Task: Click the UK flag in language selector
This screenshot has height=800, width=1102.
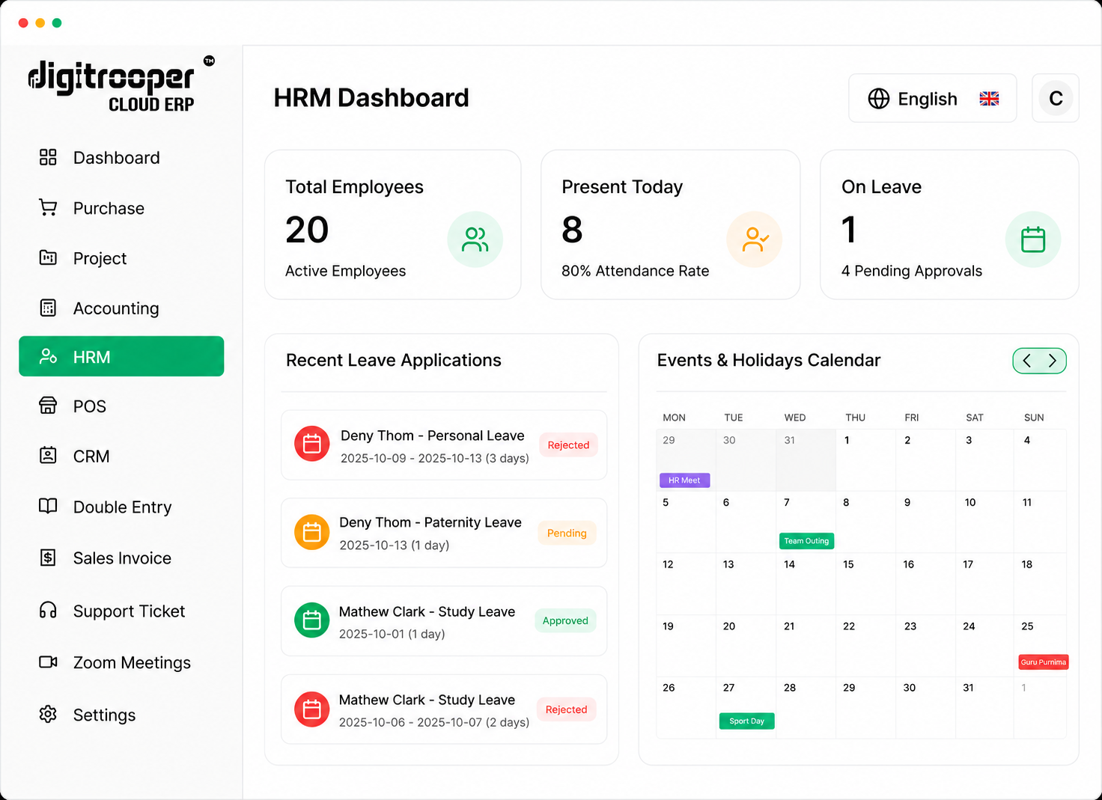Action: pos(990,99)
